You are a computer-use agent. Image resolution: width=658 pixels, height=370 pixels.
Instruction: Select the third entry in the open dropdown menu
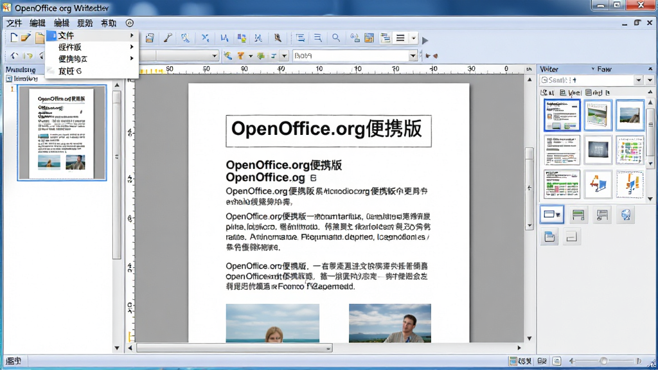click(x=93, y=58)
